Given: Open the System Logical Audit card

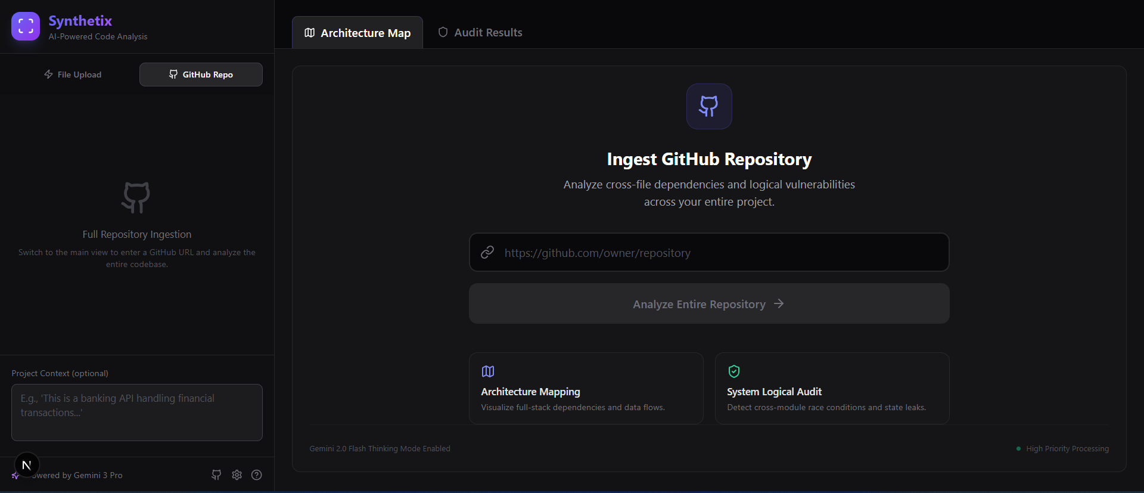Looking at the screenshot, I should point(832,388).
